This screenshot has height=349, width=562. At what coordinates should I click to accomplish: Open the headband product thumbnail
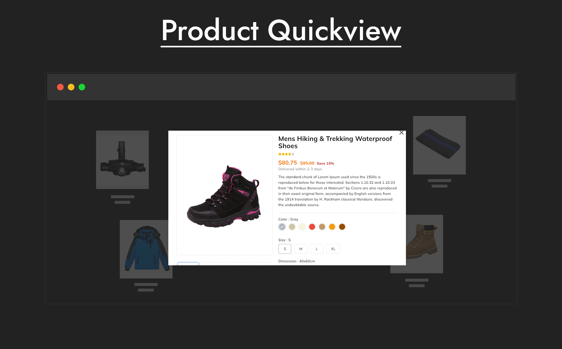click(x=439, y=145)
